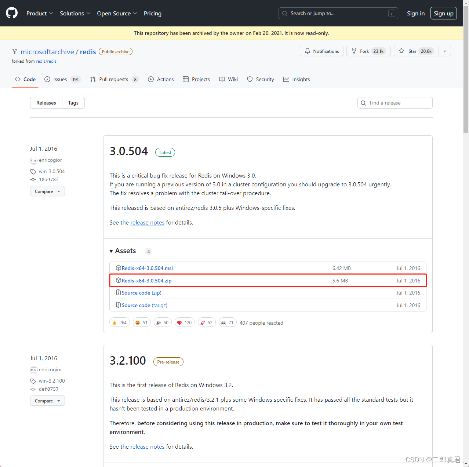469x467 pixels.
Task: Open the Insights tab
Action: (297, 79)
